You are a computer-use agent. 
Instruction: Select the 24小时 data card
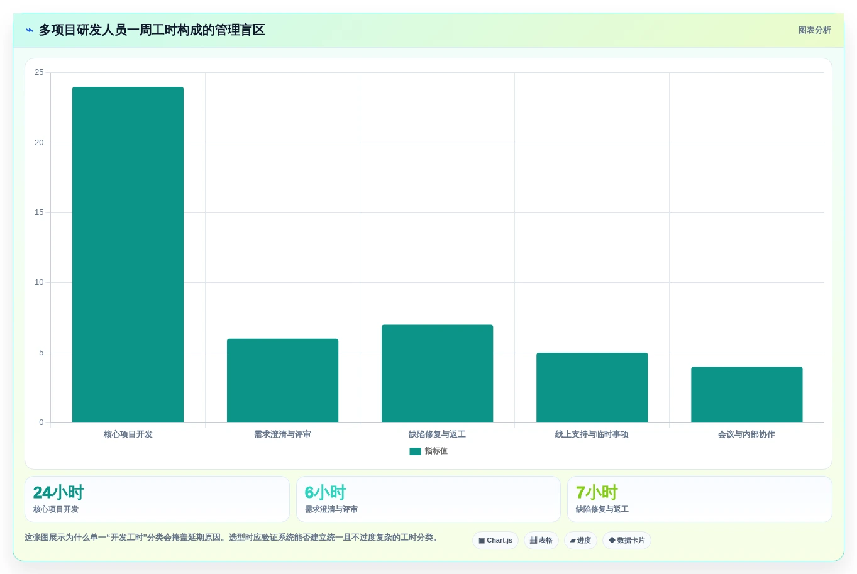click(x=157, y=499)
